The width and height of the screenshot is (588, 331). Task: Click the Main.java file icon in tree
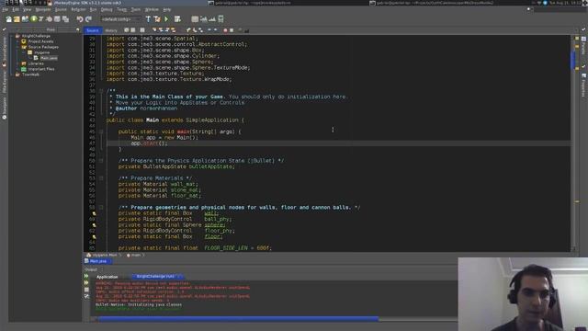(x=36, y=58)
